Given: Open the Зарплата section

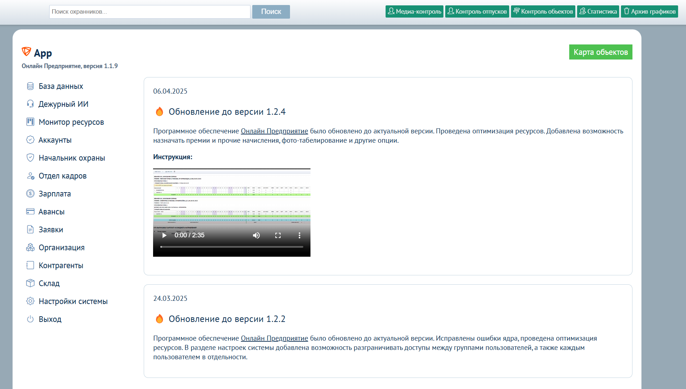Looking at the screenshot, I should [x=55, y=194].
